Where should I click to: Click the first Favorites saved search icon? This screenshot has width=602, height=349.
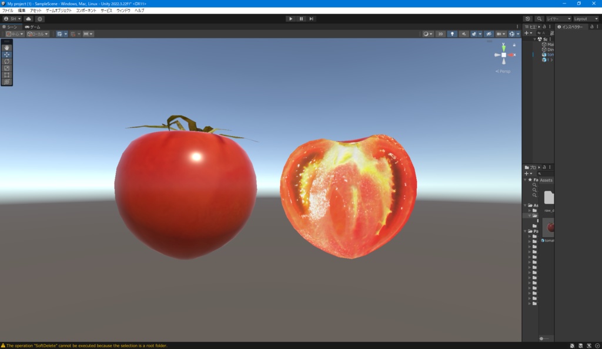(x=534, y=185)
